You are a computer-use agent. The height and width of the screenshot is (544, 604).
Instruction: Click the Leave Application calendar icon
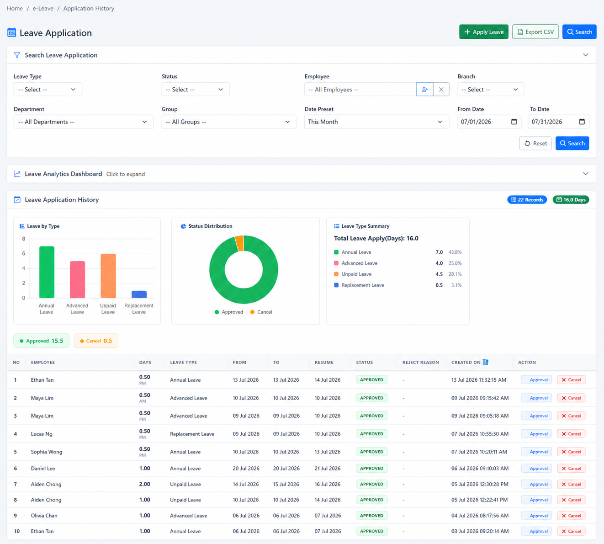pyautogui.click(x=12, y=32)
